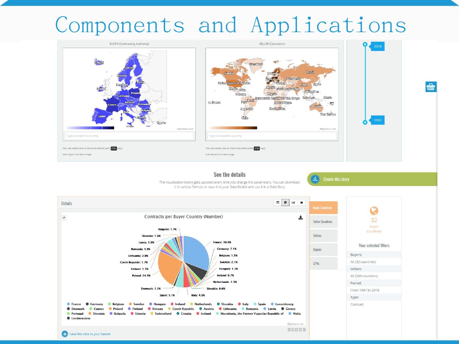The height and width of the screenshot is (344, 459).
Task: Open Highcharts.com credit link in seller map
Action: tap(328, 129)
